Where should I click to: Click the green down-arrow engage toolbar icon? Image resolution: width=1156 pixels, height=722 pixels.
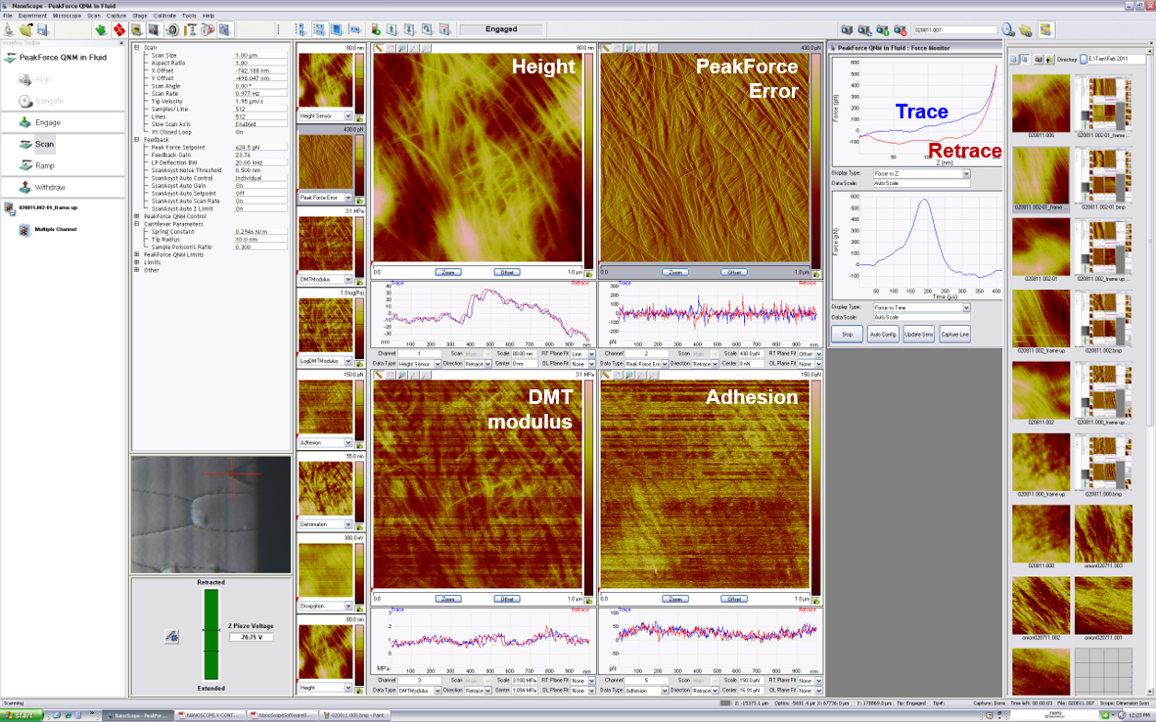point(101,29)
